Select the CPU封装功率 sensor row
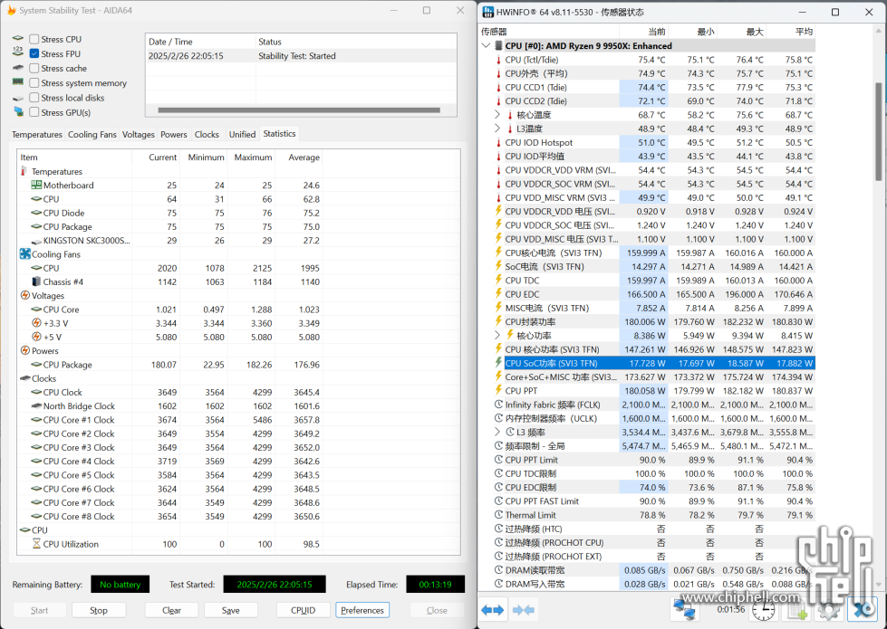The height and width of the screenshot is (629, 887). (655, 321)
